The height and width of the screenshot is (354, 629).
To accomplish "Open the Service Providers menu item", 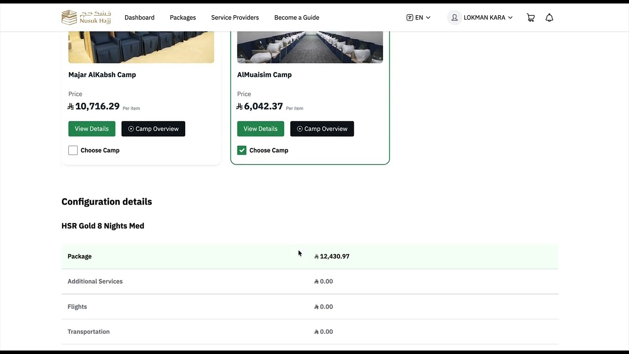I will (x=235, y=18).
